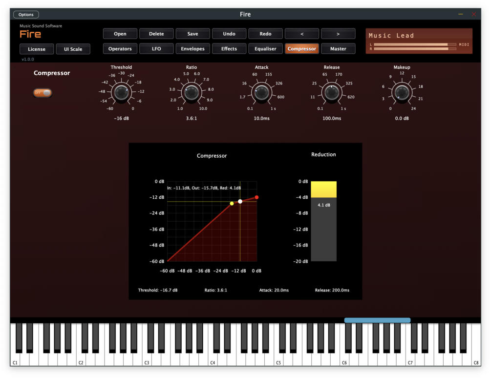Close the Fire window
This screenshot has width=491, height=378.
(x=474, y=14)
